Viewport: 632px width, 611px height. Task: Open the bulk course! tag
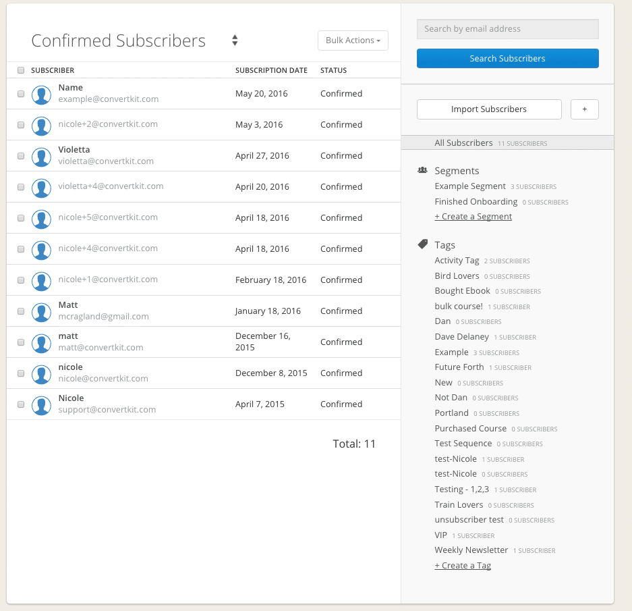tap(459, 307)
